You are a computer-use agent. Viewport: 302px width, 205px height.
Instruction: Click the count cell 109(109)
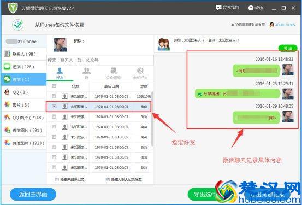(144, 96)
